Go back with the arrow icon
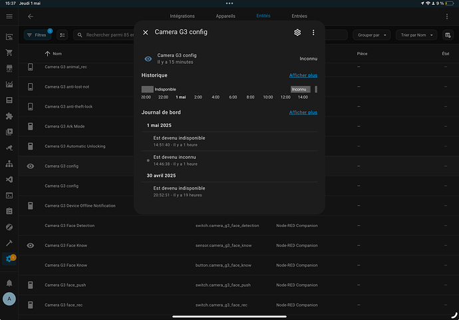This screenshot has height=320, width=459. point(31,17)
